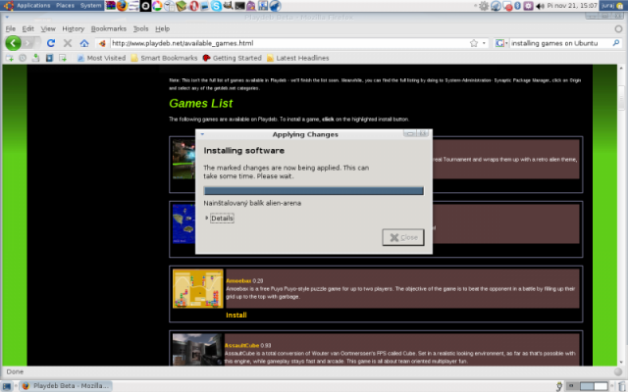The height and width of the screenshot is (392, 628).
Task: Launch Pidgin from the top panel
Action: coord(251,6)
